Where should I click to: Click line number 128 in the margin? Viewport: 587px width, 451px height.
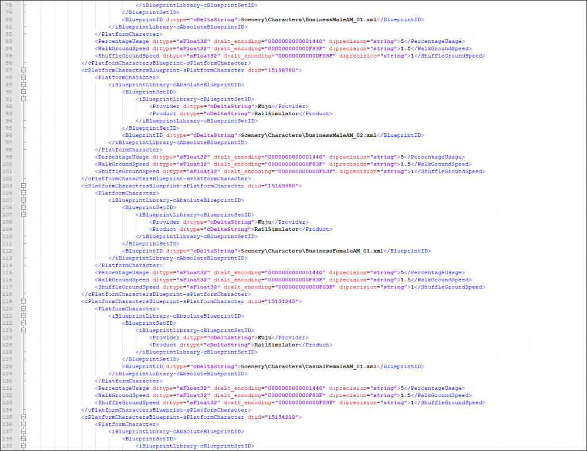click(x=9, y=366)
